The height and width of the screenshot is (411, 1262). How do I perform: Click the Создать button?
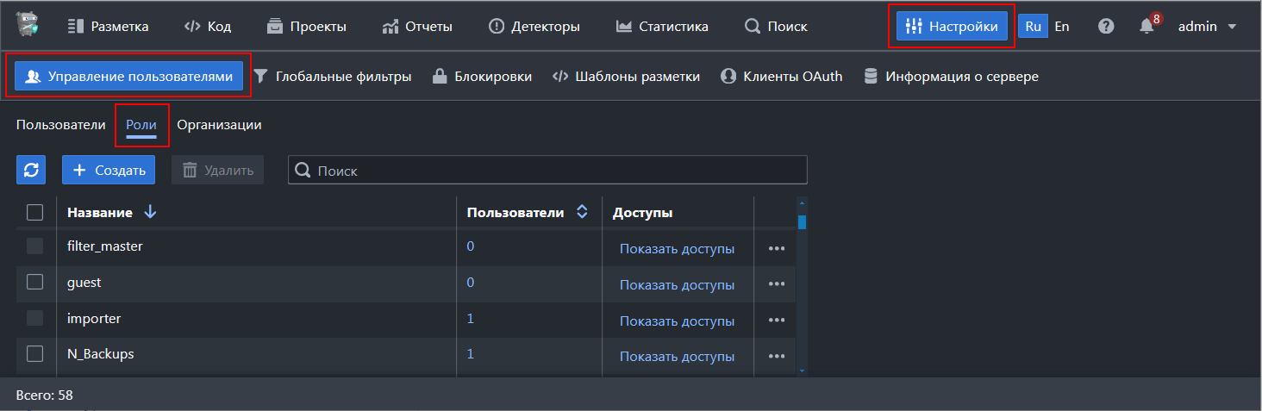[x=109, y=170]
